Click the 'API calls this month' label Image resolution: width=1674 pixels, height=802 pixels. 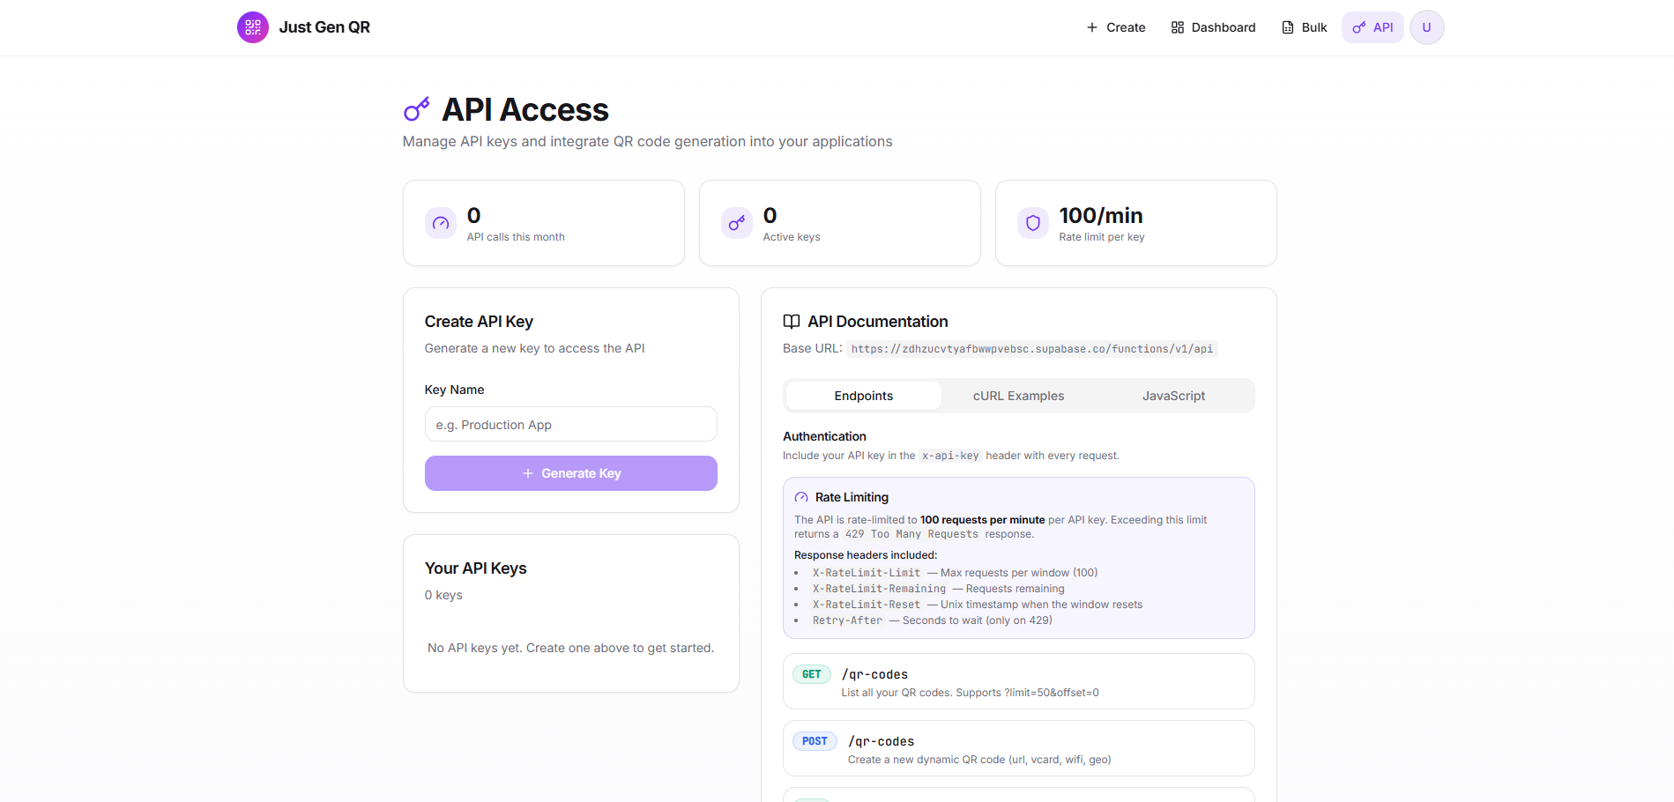(516, 237)
